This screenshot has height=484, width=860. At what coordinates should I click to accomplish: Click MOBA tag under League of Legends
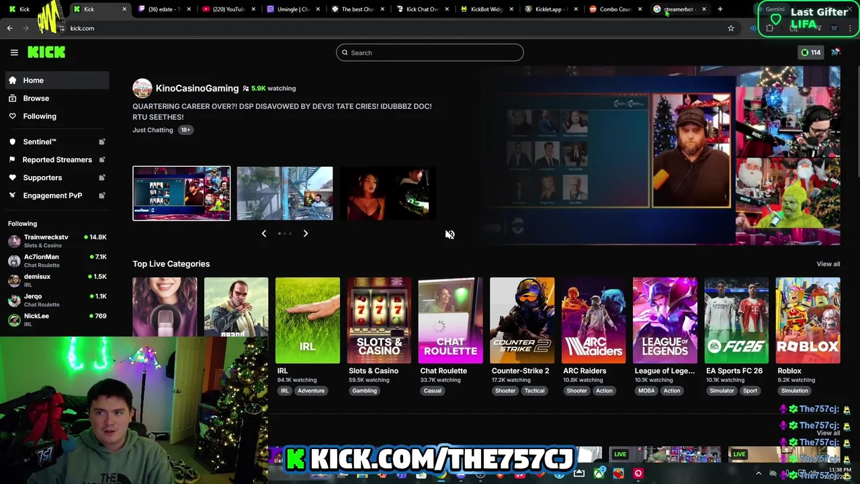tap(646, 391)
